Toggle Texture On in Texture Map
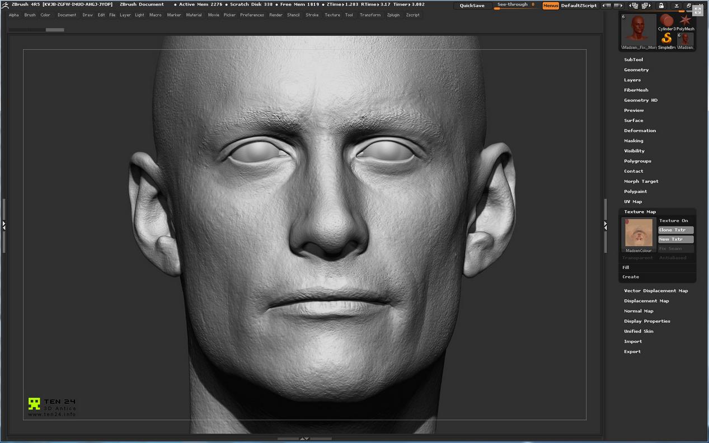This screenshot has height=443, width=709. (x=673, y=221)
